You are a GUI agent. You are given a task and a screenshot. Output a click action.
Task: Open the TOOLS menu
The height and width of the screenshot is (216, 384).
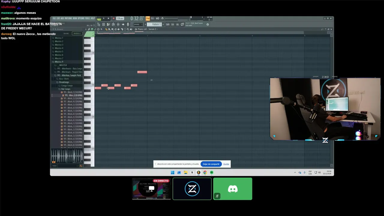(x=88, y=18)
